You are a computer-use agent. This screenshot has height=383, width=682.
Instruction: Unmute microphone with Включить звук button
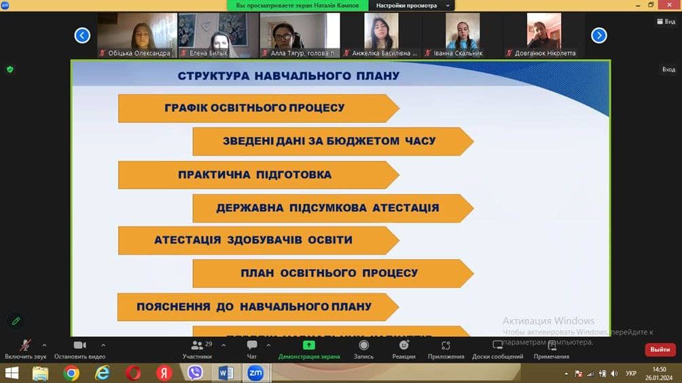[25, 349]
